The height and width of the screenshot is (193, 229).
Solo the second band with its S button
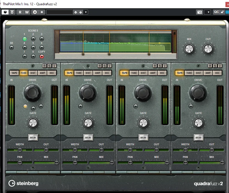tap(105, 66)
